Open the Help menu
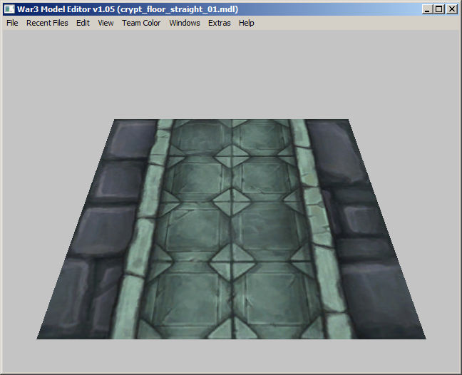Image resolution: width=462 pixels, height=375 pixels. point(246,23)
